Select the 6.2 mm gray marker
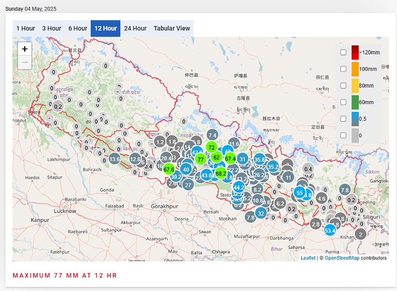 pyautogui.click(x=280, y=203)
